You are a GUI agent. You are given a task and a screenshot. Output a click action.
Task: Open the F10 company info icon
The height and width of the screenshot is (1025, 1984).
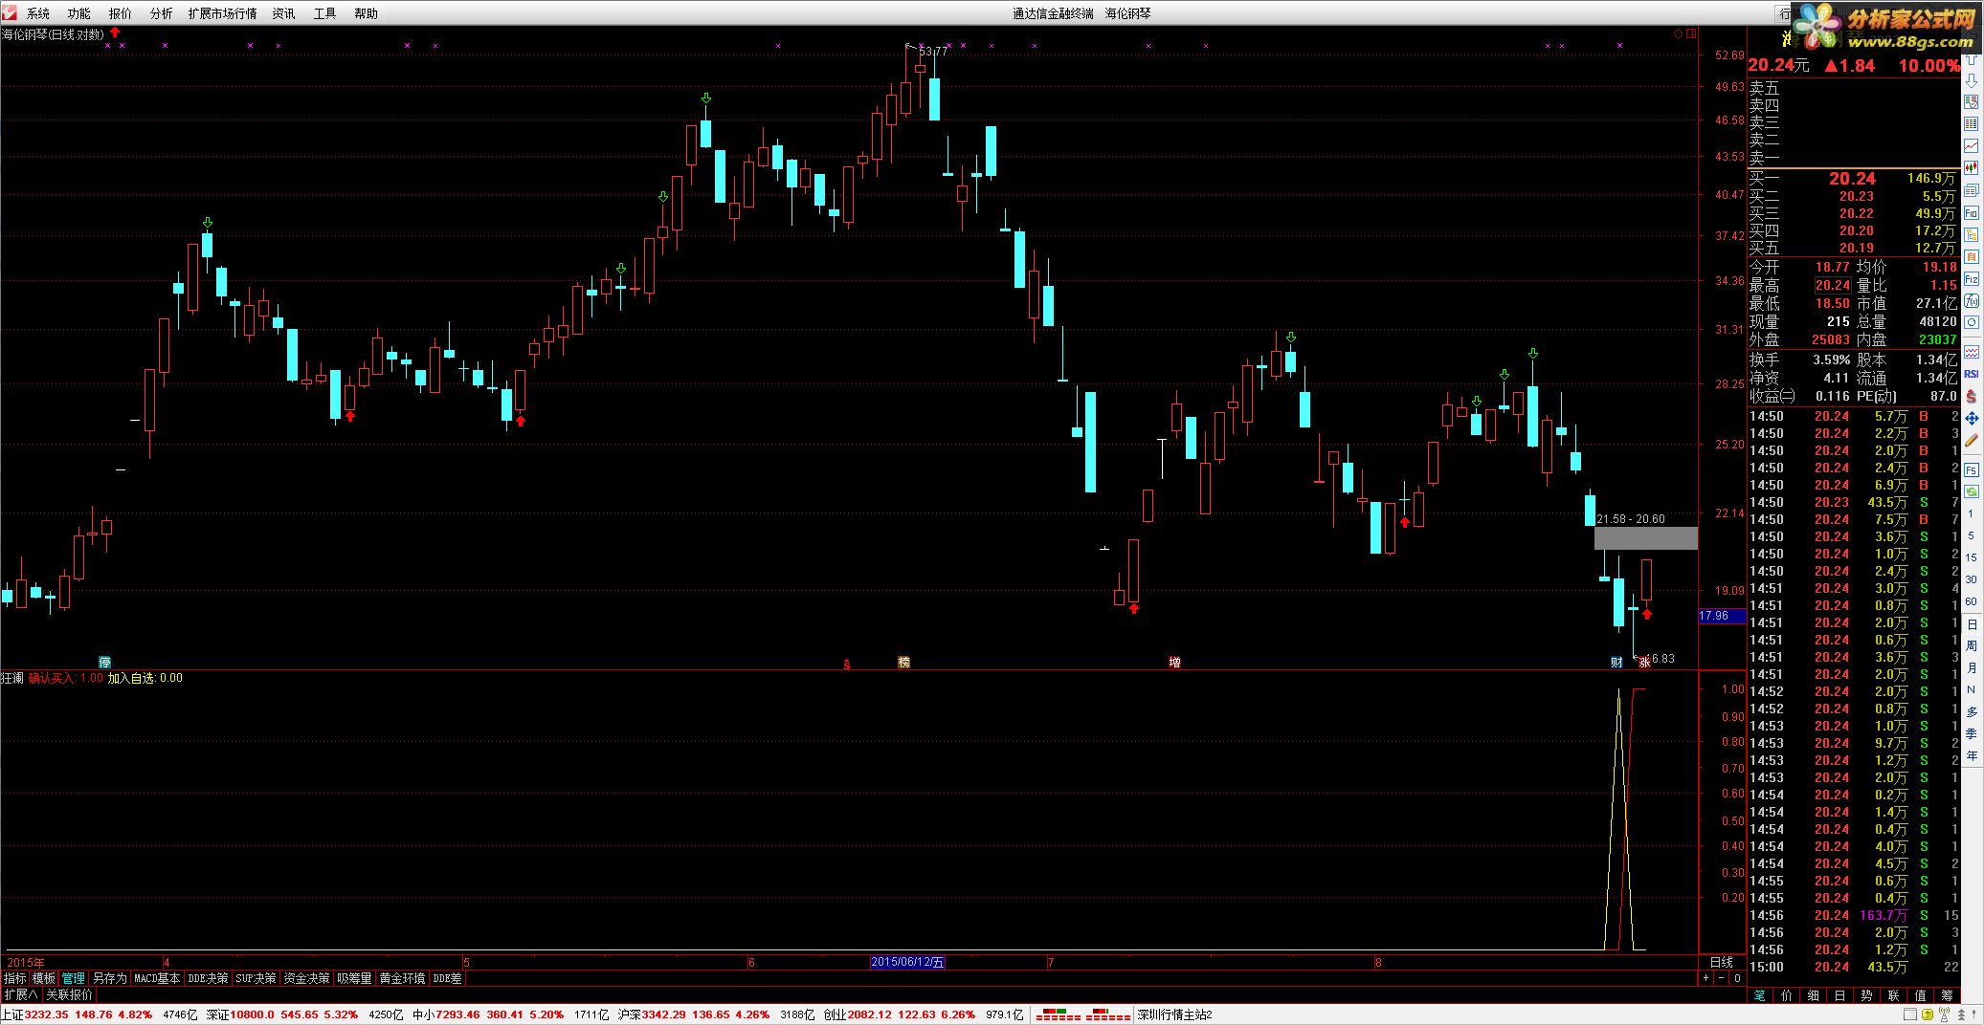click(x=1972, y=212)
